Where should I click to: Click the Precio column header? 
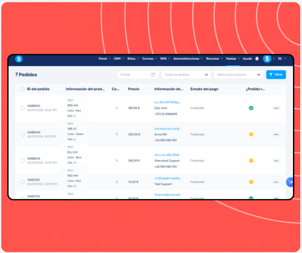pos(134,89)
